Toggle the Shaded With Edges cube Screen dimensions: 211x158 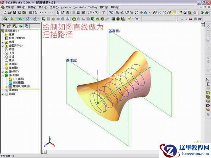click(169, 13)
